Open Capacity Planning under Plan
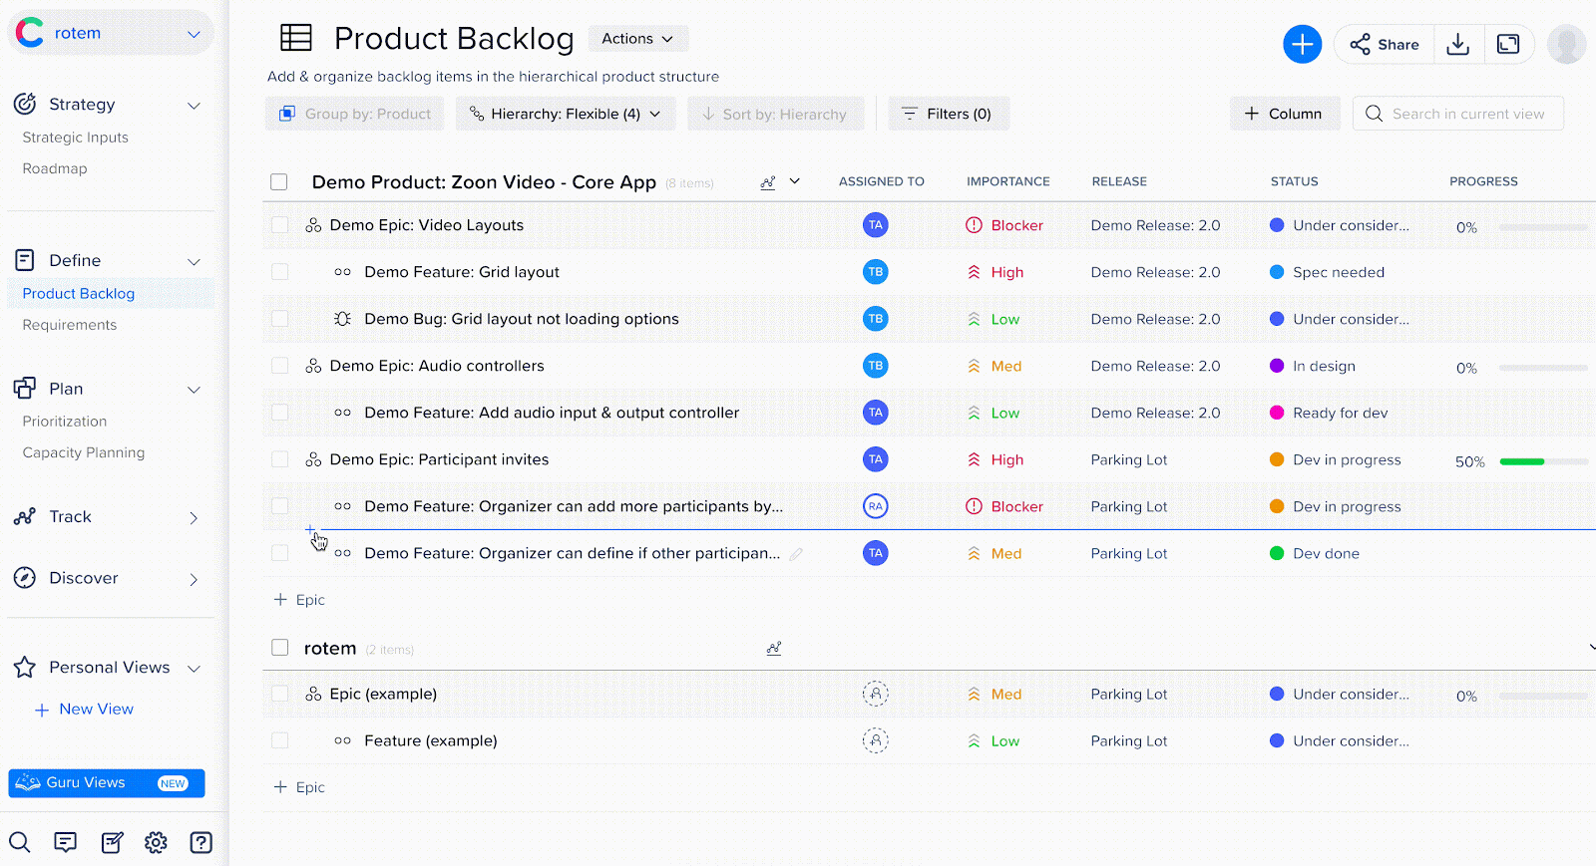Screen dimensions: 1596x866 84,452
